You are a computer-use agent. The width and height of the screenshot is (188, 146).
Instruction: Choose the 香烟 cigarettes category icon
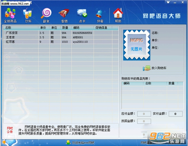(x=64, y=15)
